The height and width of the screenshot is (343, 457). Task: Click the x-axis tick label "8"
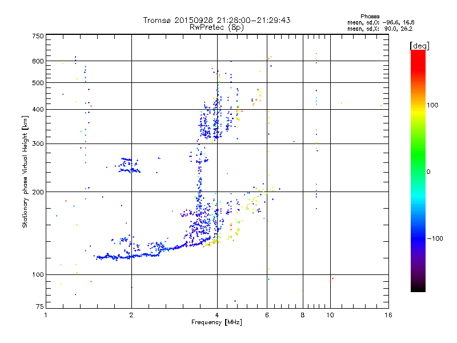(x=303, y=315)
